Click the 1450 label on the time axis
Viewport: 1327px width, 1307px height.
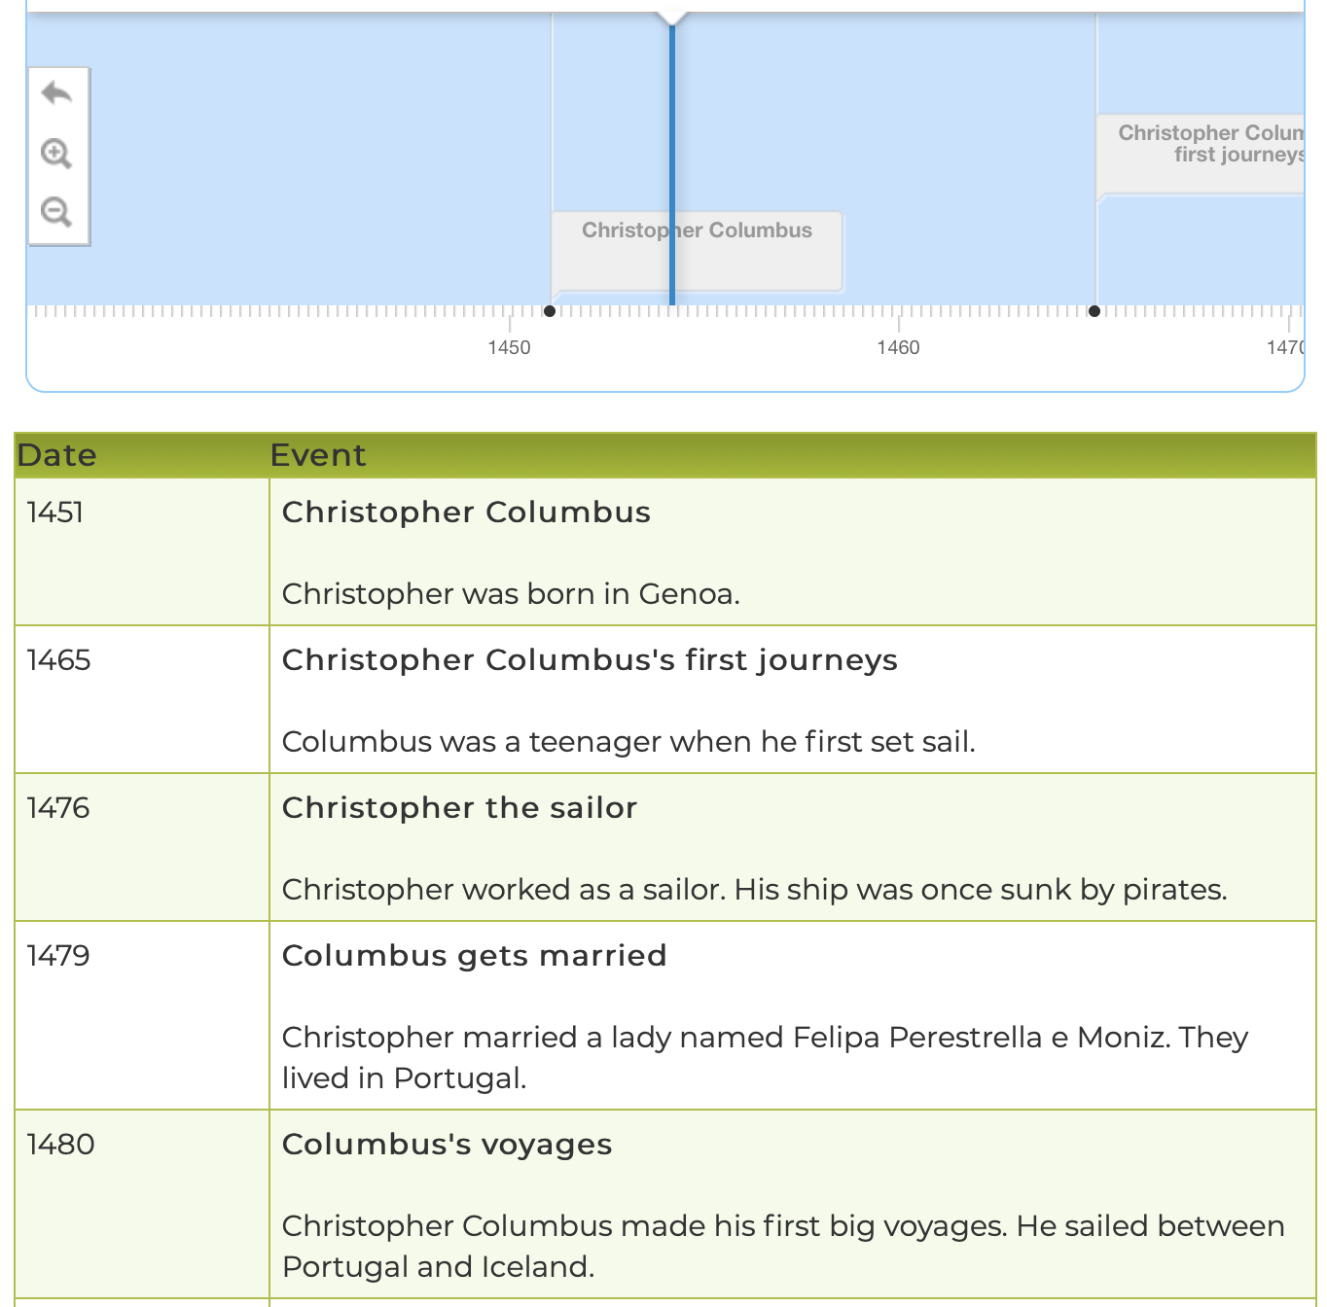point(509,348)
